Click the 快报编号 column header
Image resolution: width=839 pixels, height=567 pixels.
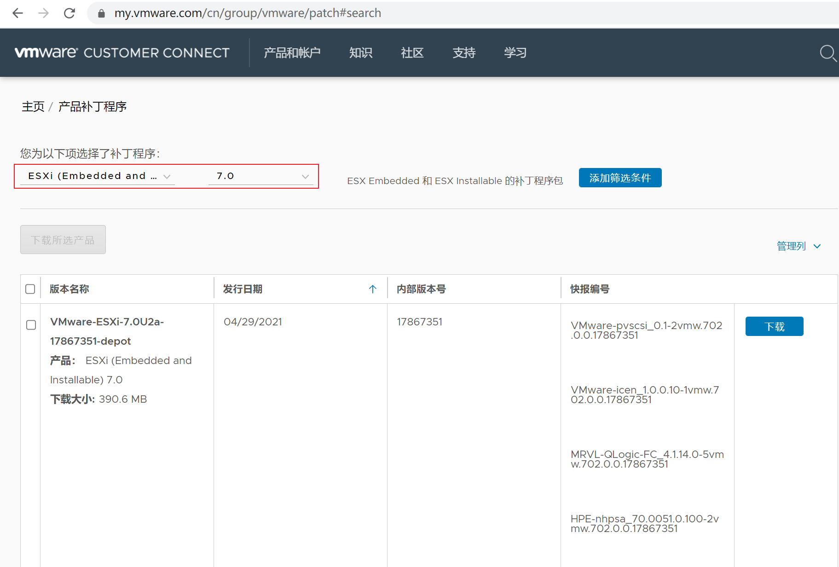[x=590, y=289]
